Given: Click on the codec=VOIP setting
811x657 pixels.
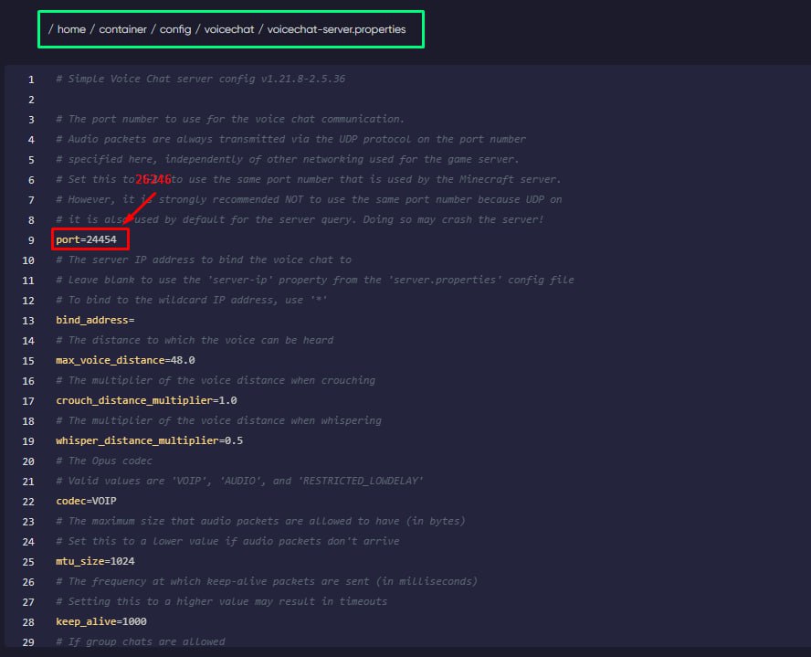Looking at the screenshot, I should [x=86, y=501].
